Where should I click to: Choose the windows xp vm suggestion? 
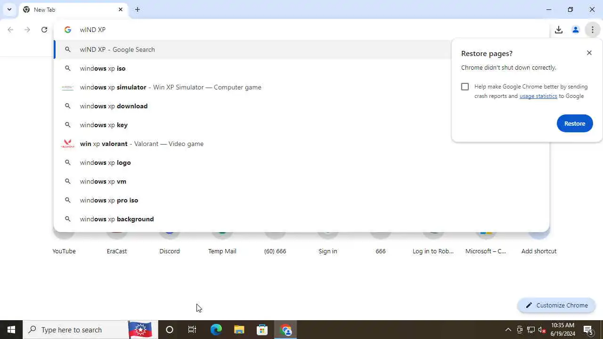pyautogui.click(x=301, y=181)
